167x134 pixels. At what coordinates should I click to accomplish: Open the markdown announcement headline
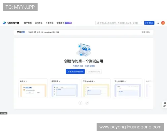tap(43, 32)
